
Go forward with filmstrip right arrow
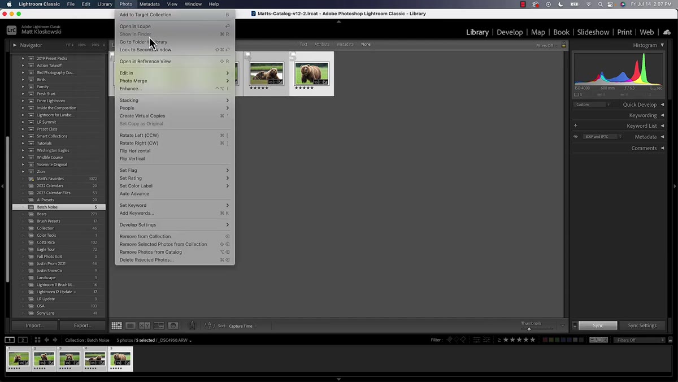tap(55, 340)
